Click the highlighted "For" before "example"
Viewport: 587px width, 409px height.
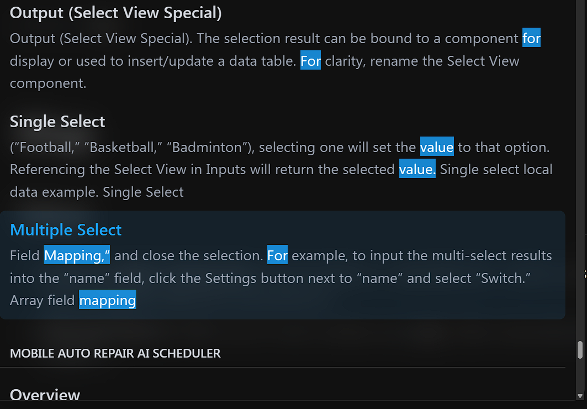click(x=277, y=256)
